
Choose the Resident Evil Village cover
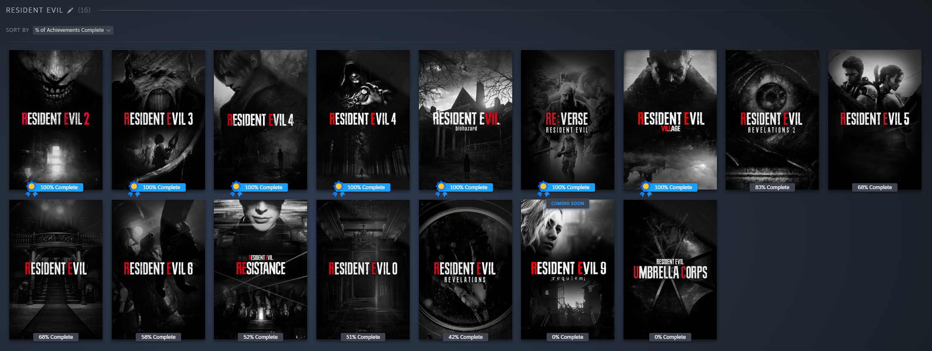click(x=670, y=120)
